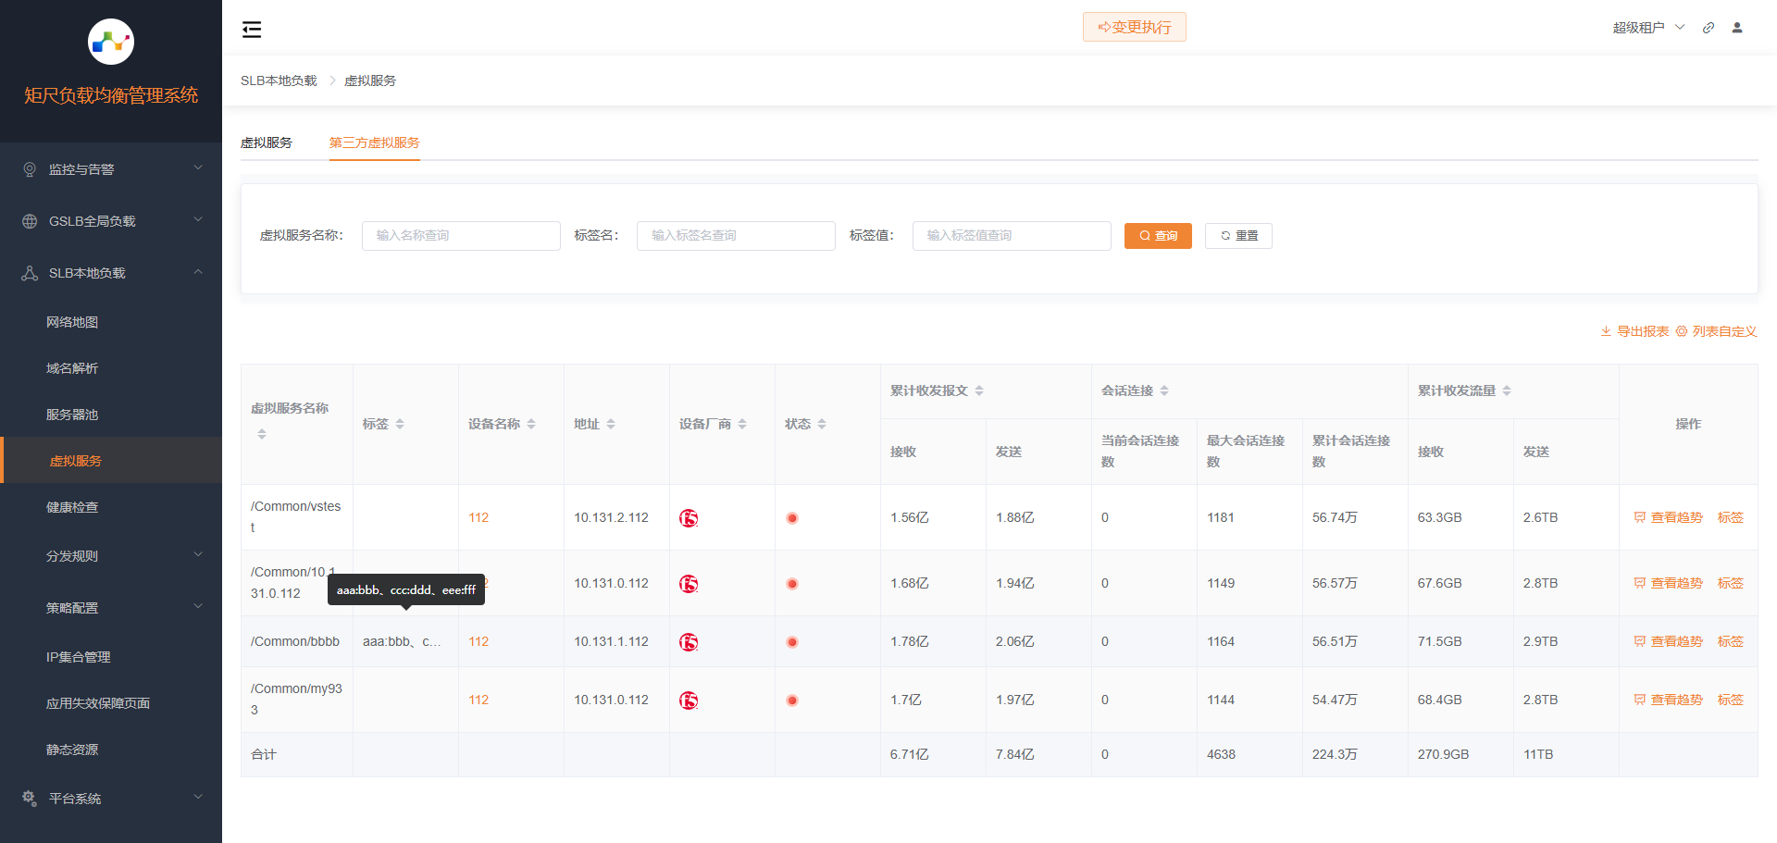Viewport: 1777px width, 843px height.
Task: Expand the 监控与告警 sidebar menu
Action: click(111, 169)
